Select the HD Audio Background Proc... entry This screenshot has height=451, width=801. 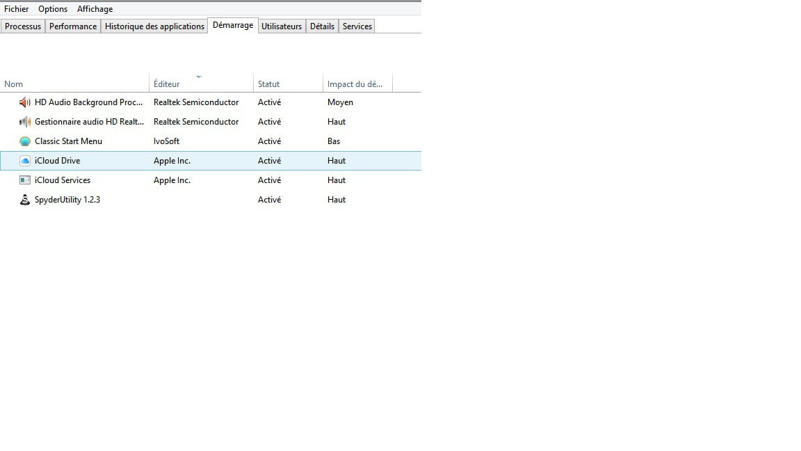click(x=89, y=102)
